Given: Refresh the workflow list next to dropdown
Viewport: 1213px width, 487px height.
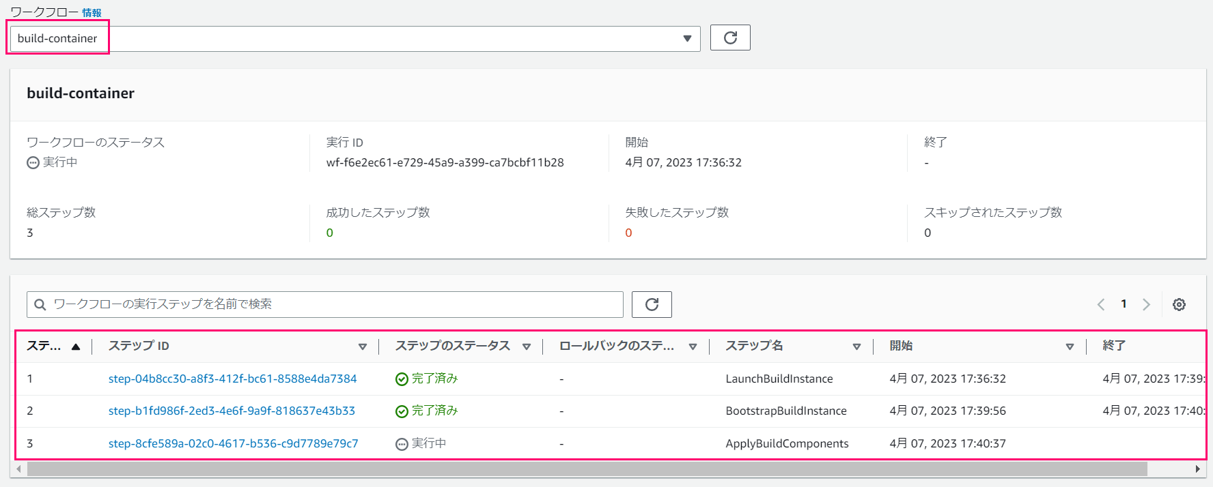Looking at the screenshot, I should tap(730, 38).
